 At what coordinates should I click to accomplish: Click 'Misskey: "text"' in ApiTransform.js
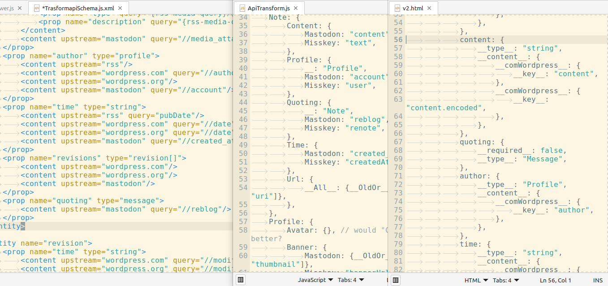click(339, 43)
